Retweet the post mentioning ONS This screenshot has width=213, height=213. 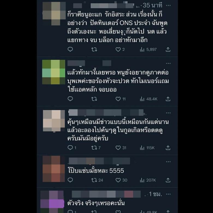click(x=94, y=49)
